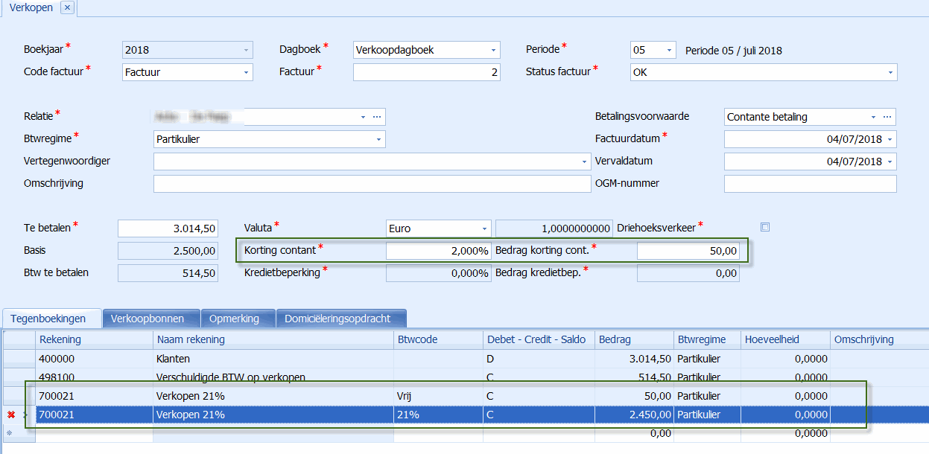Expand the Status factuur dropdown
Screen dimensions: 929x454
(x=890, y=72)
